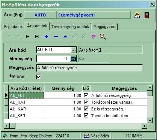Viewport: 157px width, 140px height.
Task: Click the post edit checkmark icon
Action: click(75, 37)
